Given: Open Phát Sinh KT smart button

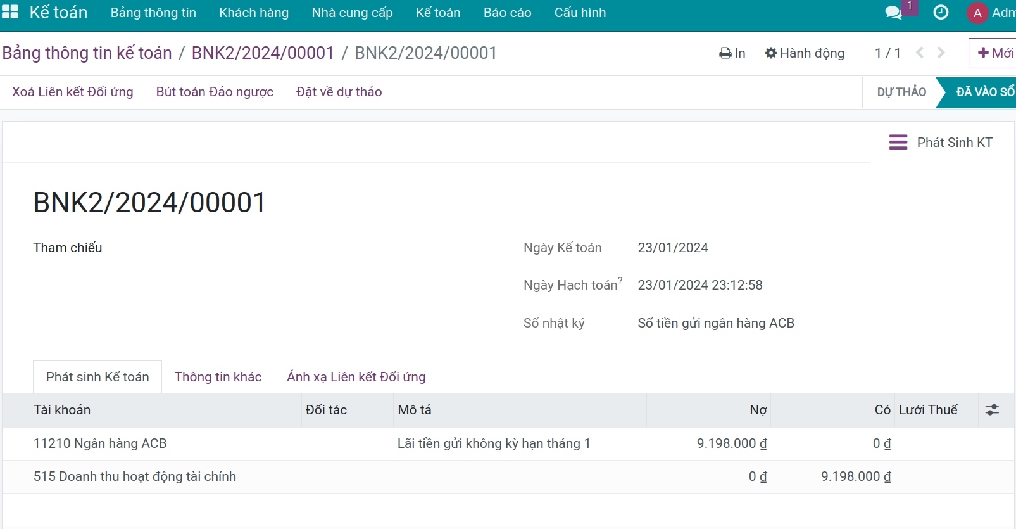Looking at the screenshot, I should click(x=942, y=143).
